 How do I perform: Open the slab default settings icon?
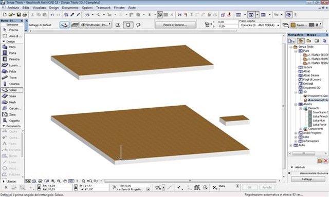pos(64,25)
